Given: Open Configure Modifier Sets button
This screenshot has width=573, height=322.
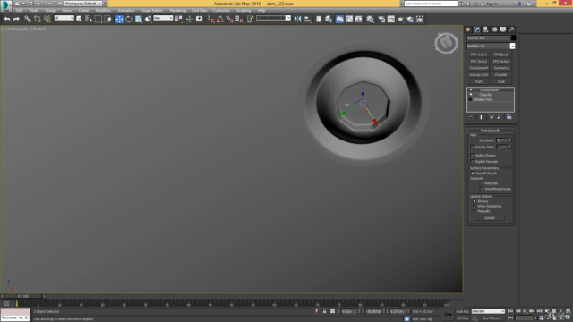Looking at the screenshot, I should click(x=509, y=117).
